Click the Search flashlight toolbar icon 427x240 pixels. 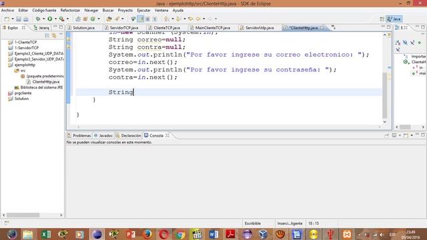pos(117,19)
